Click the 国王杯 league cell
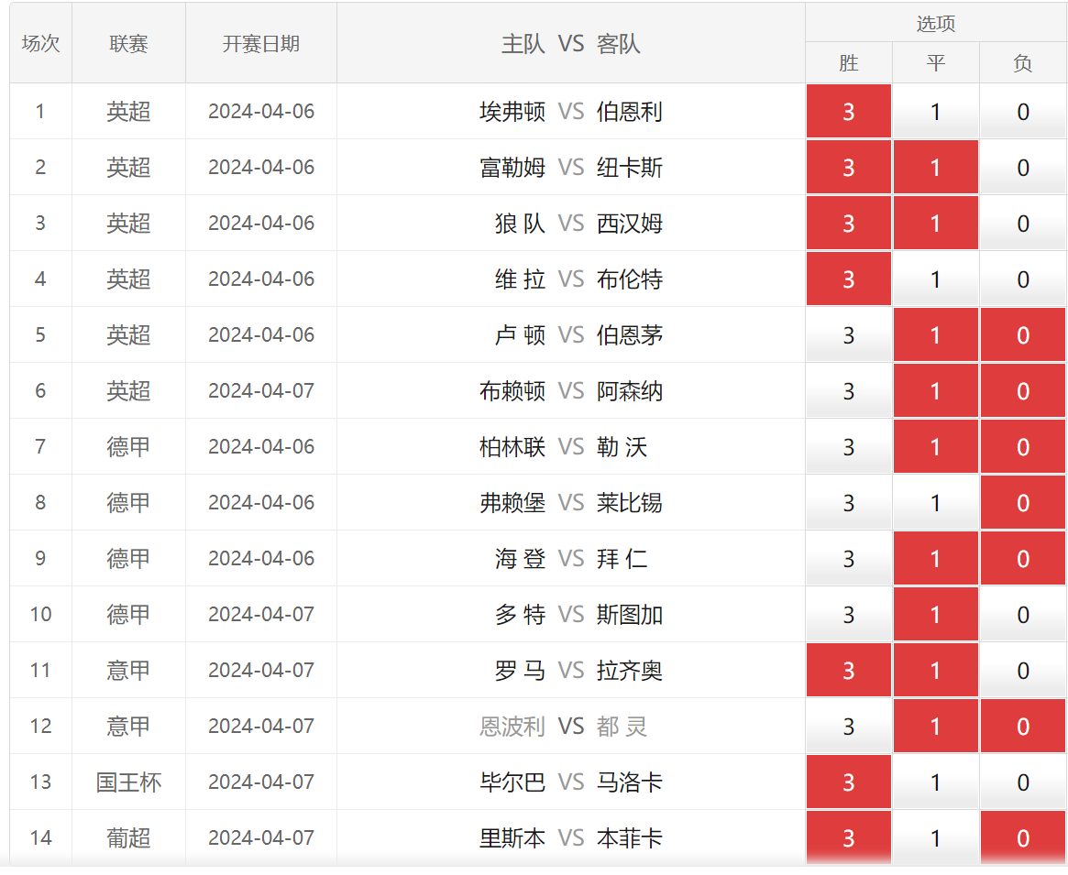 pos(128,782)
